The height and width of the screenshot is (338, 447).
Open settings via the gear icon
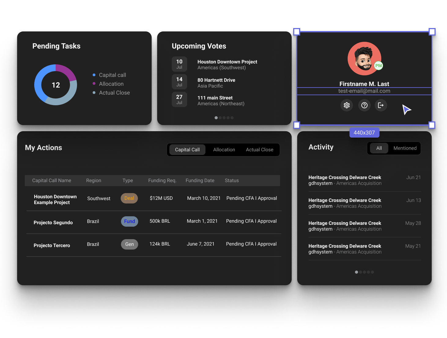pos(346,105)
